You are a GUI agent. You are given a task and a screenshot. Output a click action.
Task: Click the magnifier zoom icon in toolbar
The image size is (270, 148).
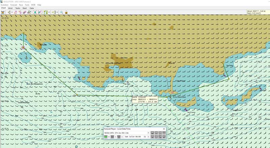61,12
